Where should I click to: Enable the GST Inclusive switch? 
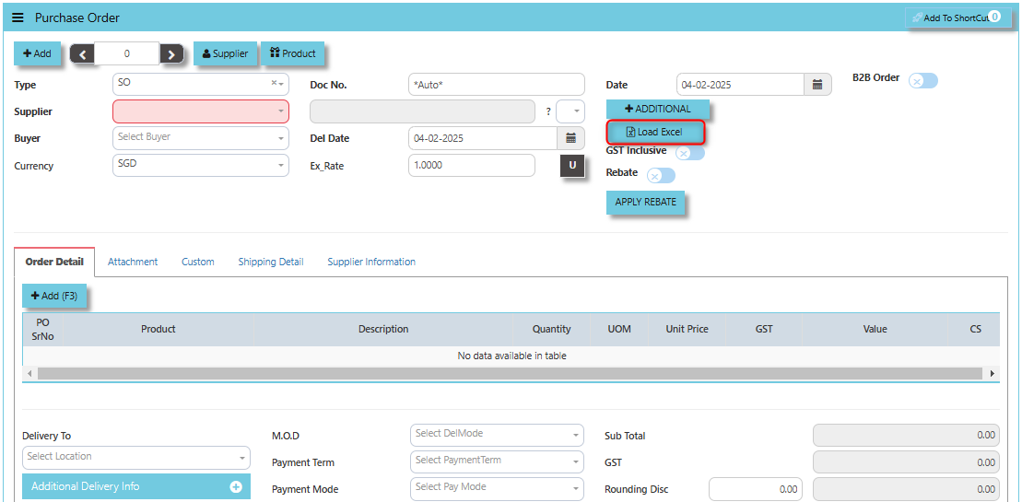pos(689,153)
